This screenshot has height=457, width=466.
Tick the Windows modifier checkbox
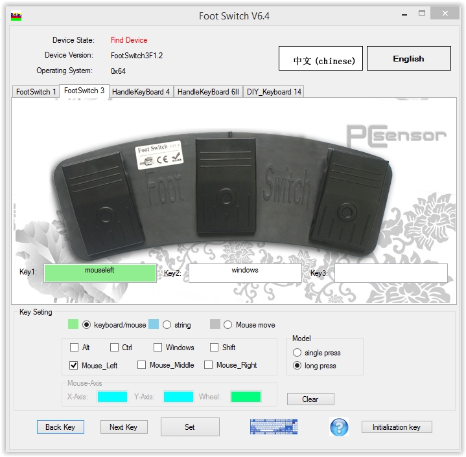(x=157, y=347)
